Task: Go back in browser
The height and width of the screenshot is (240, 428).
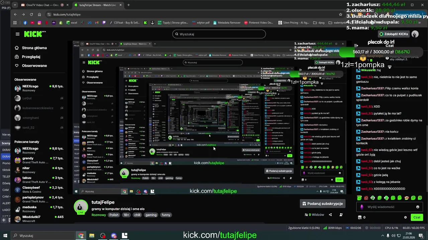Action: click(15, 14)
